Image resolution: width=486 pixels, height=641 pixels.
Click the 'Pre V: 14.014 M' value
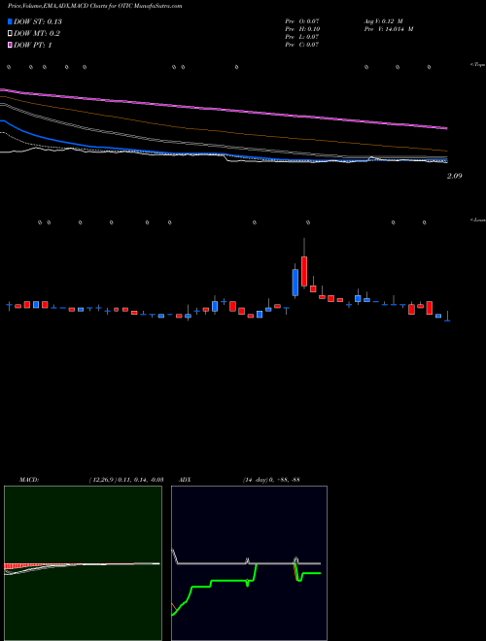(x=389, y=29)
